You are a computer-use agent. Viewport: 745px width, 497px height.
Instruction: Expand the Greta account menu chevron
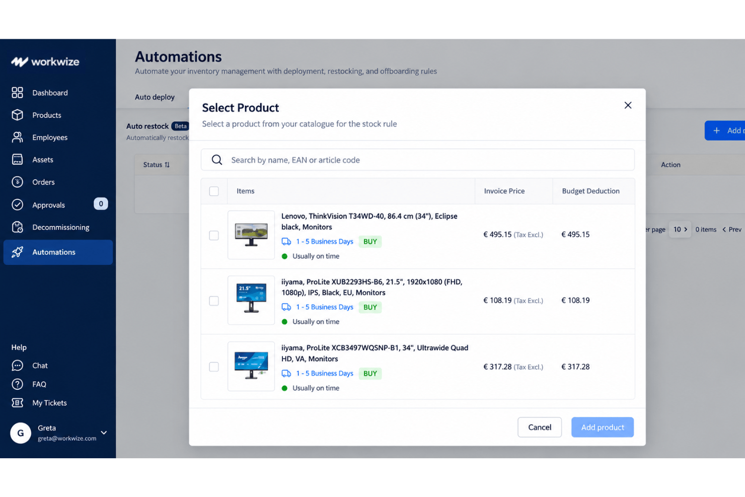[x=104, y=433]
